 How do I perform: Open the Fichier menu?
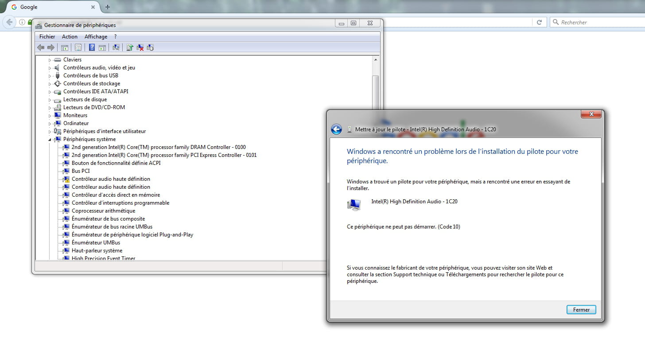[47, 37]
